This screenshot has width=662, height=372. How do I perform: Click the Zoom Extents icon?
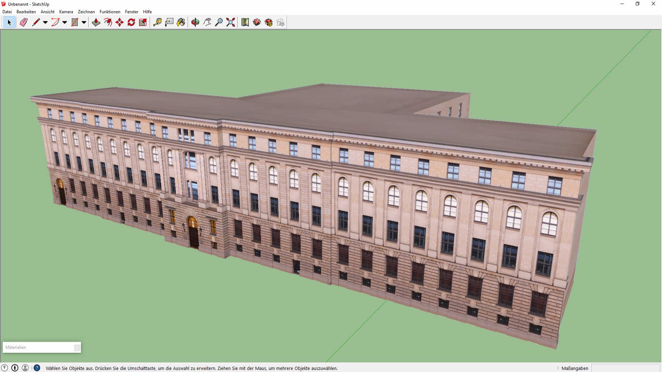click(x=231, y=22)
